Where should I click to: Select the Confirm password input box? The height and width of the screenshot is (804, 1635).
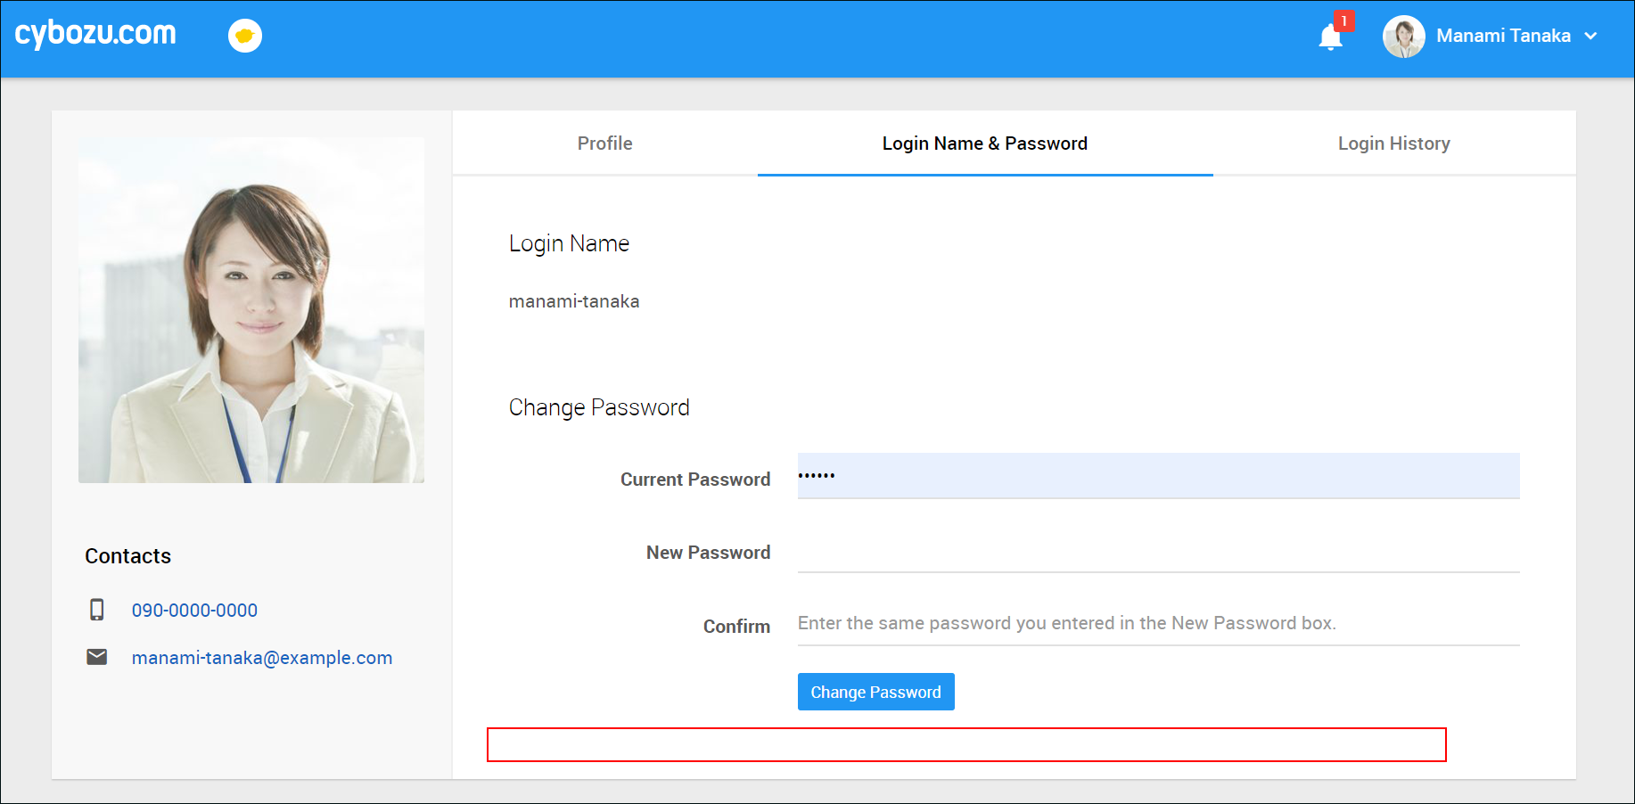(x=1158, y=624)
